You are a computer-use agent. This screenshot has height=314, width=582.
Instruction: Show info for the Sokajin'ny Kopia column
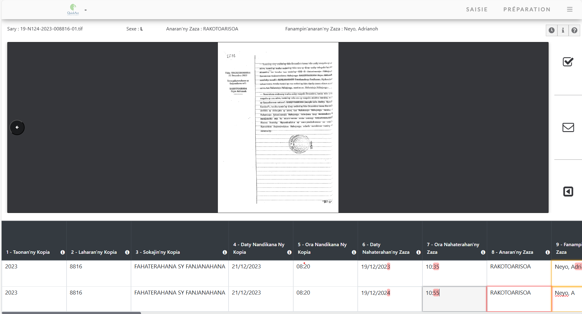click(x=225, y=252)
